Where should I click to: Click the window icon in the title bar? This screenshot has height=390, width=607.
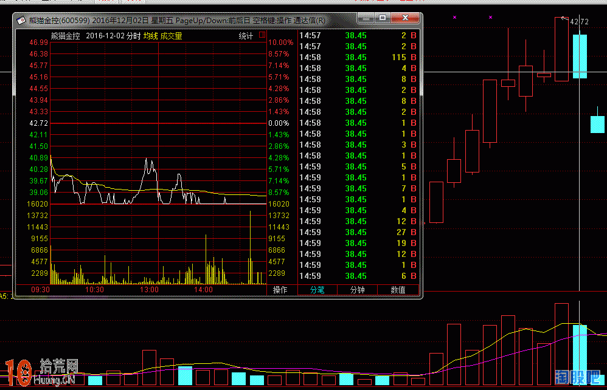(x=21, y=20)
